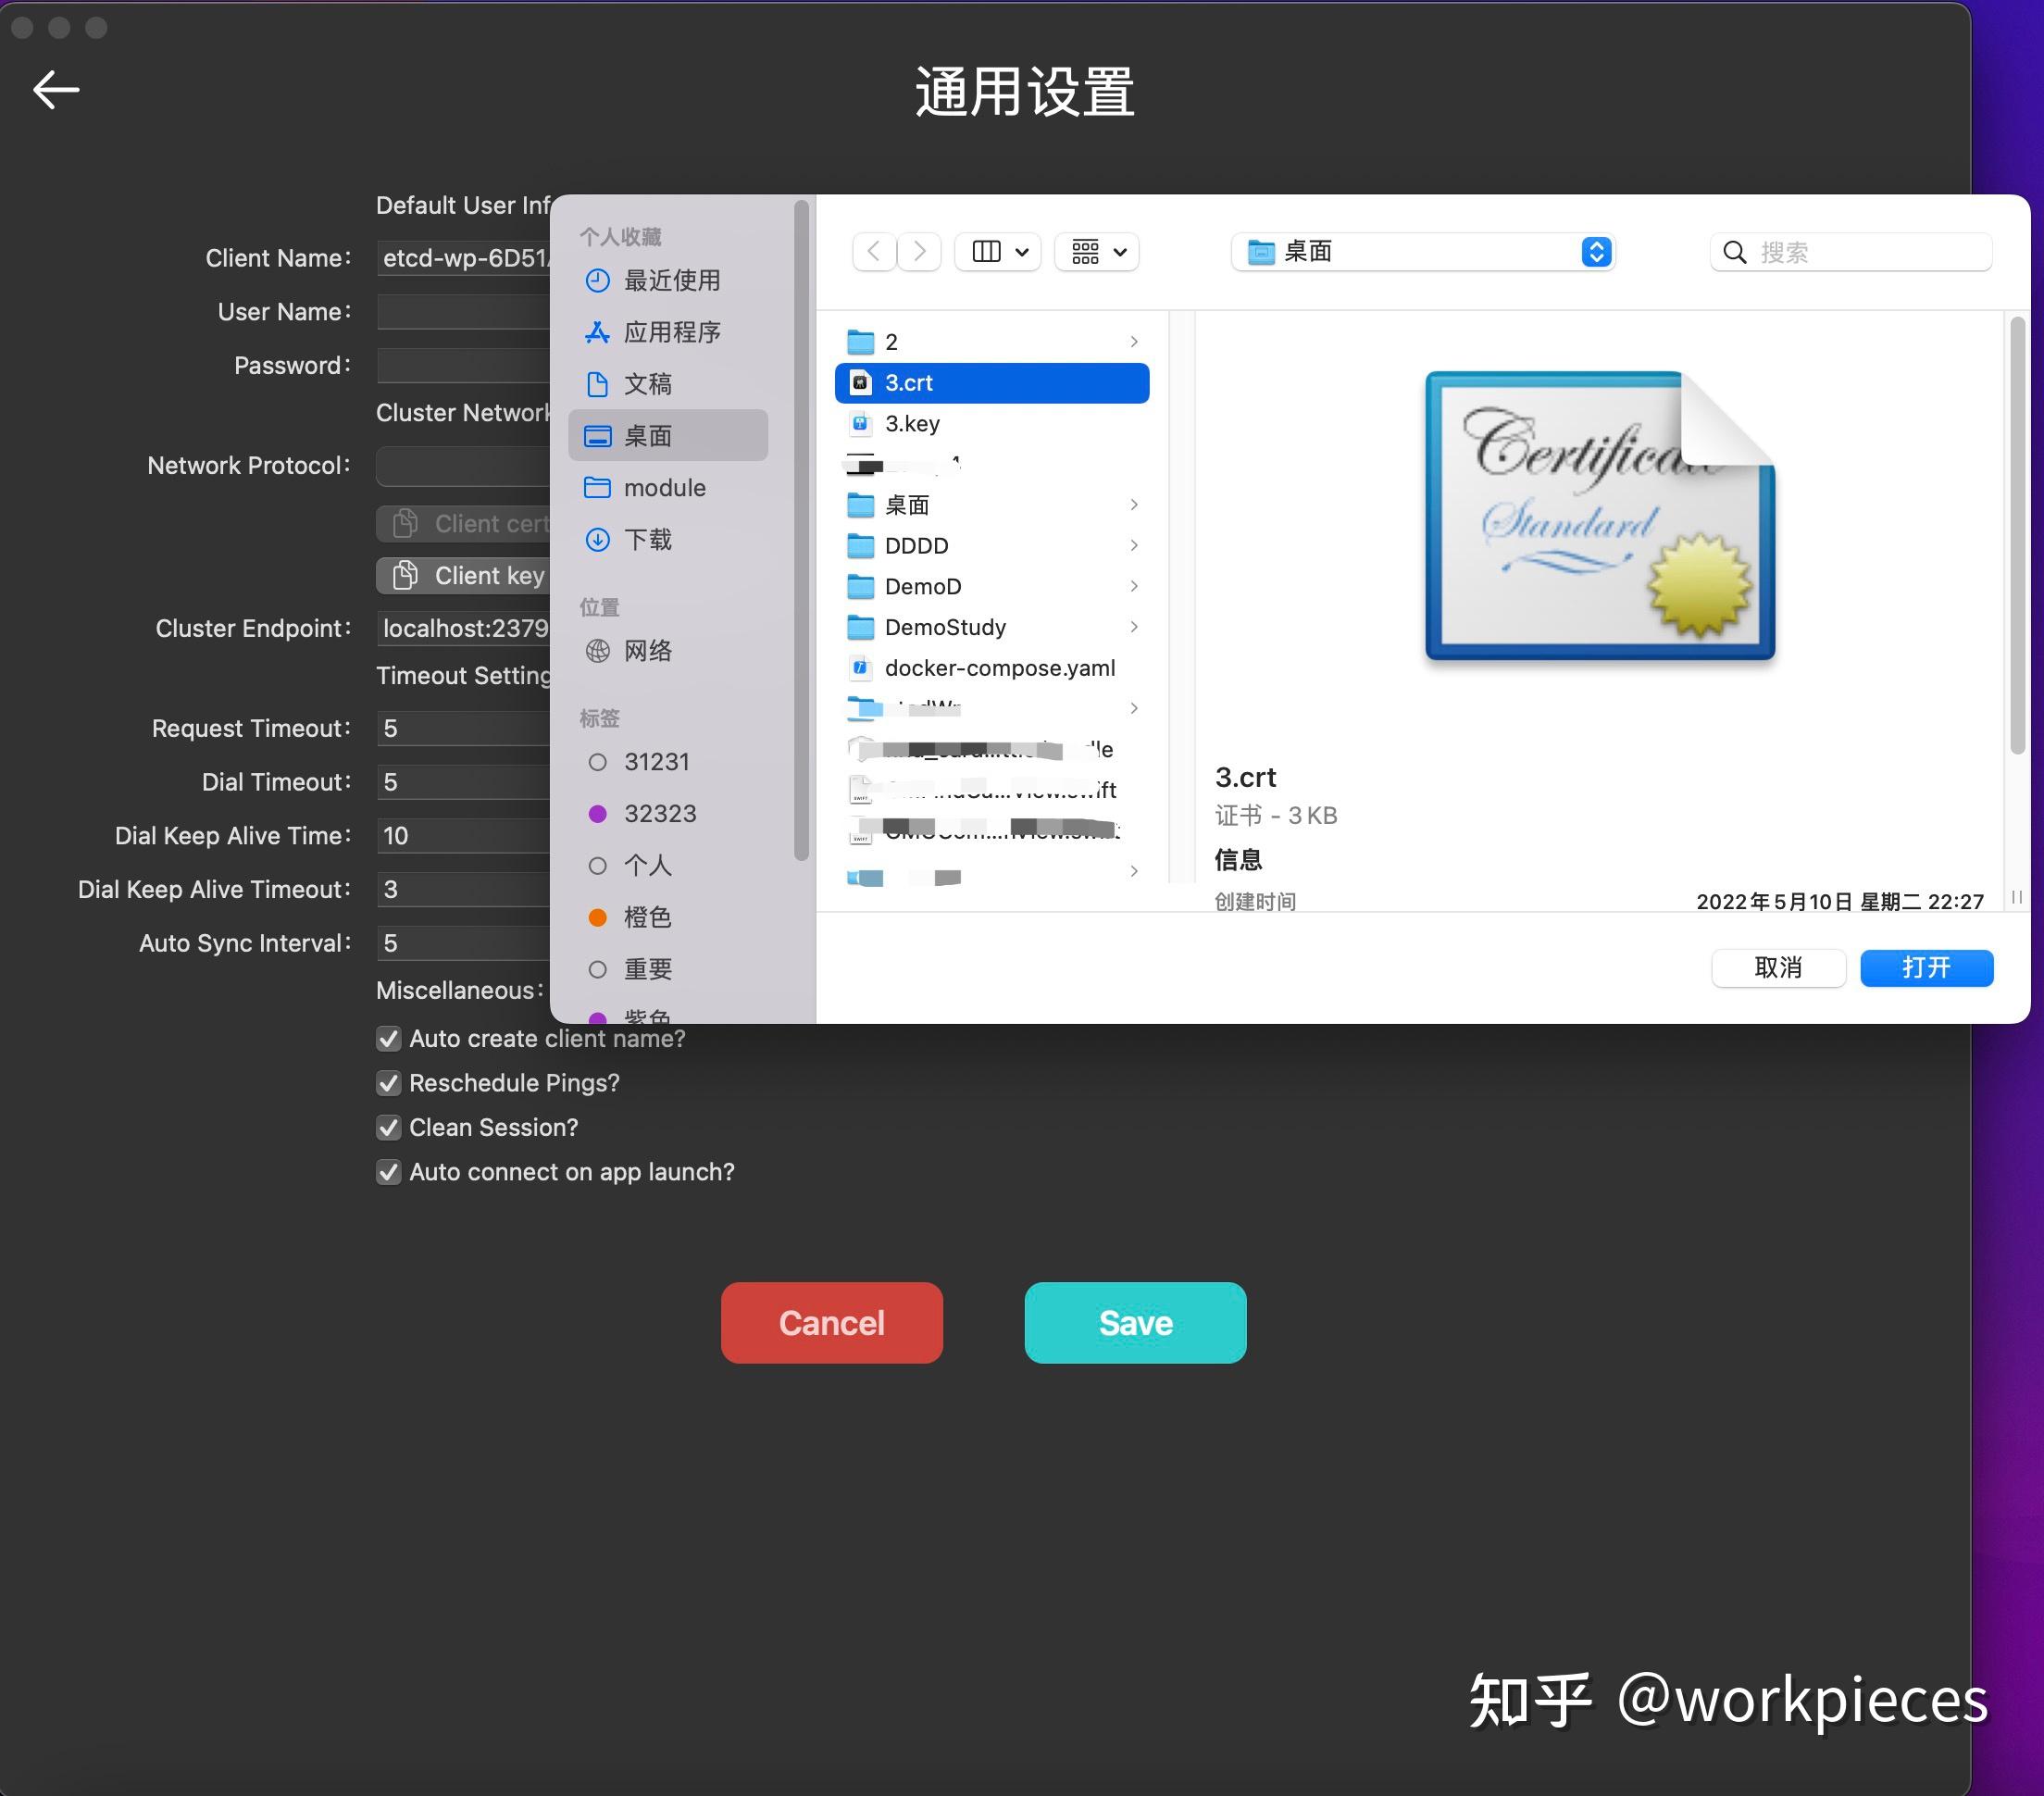Select 网络 under 位置 section
Screen dimensions: 2044x1796
click(648, 650)
